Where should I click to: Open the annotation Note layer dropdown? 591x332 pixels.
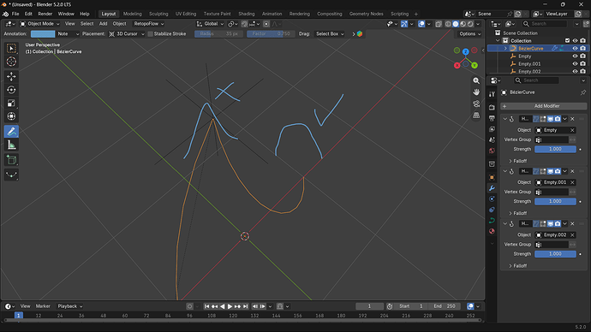pos(69,34)
